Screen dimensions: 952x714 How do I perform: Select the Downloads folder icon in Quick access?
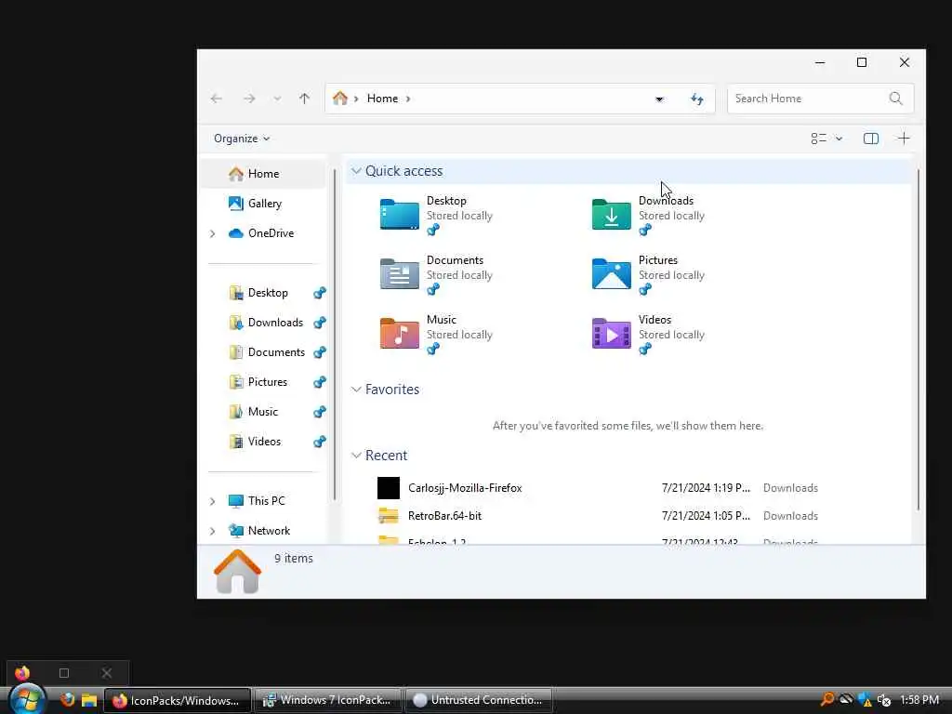tap(612, 215)
